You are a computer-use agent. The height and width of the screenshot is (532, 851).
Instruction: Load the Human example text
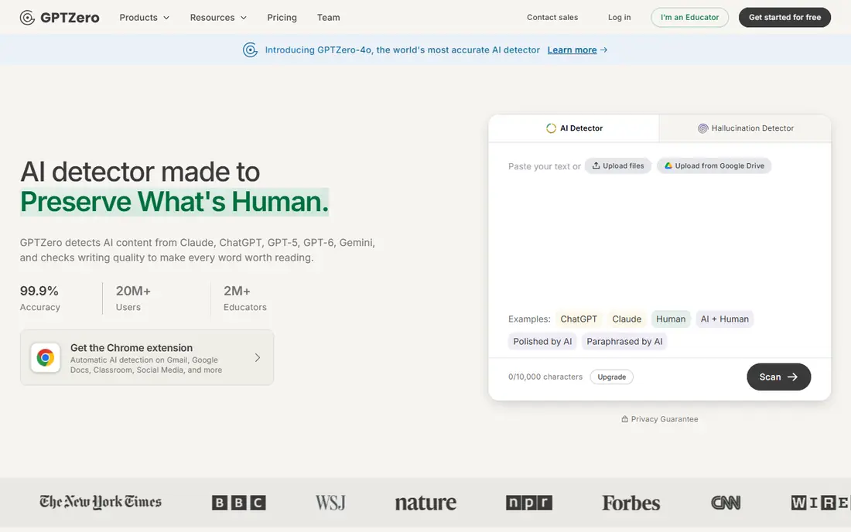[x=671, y=319]
